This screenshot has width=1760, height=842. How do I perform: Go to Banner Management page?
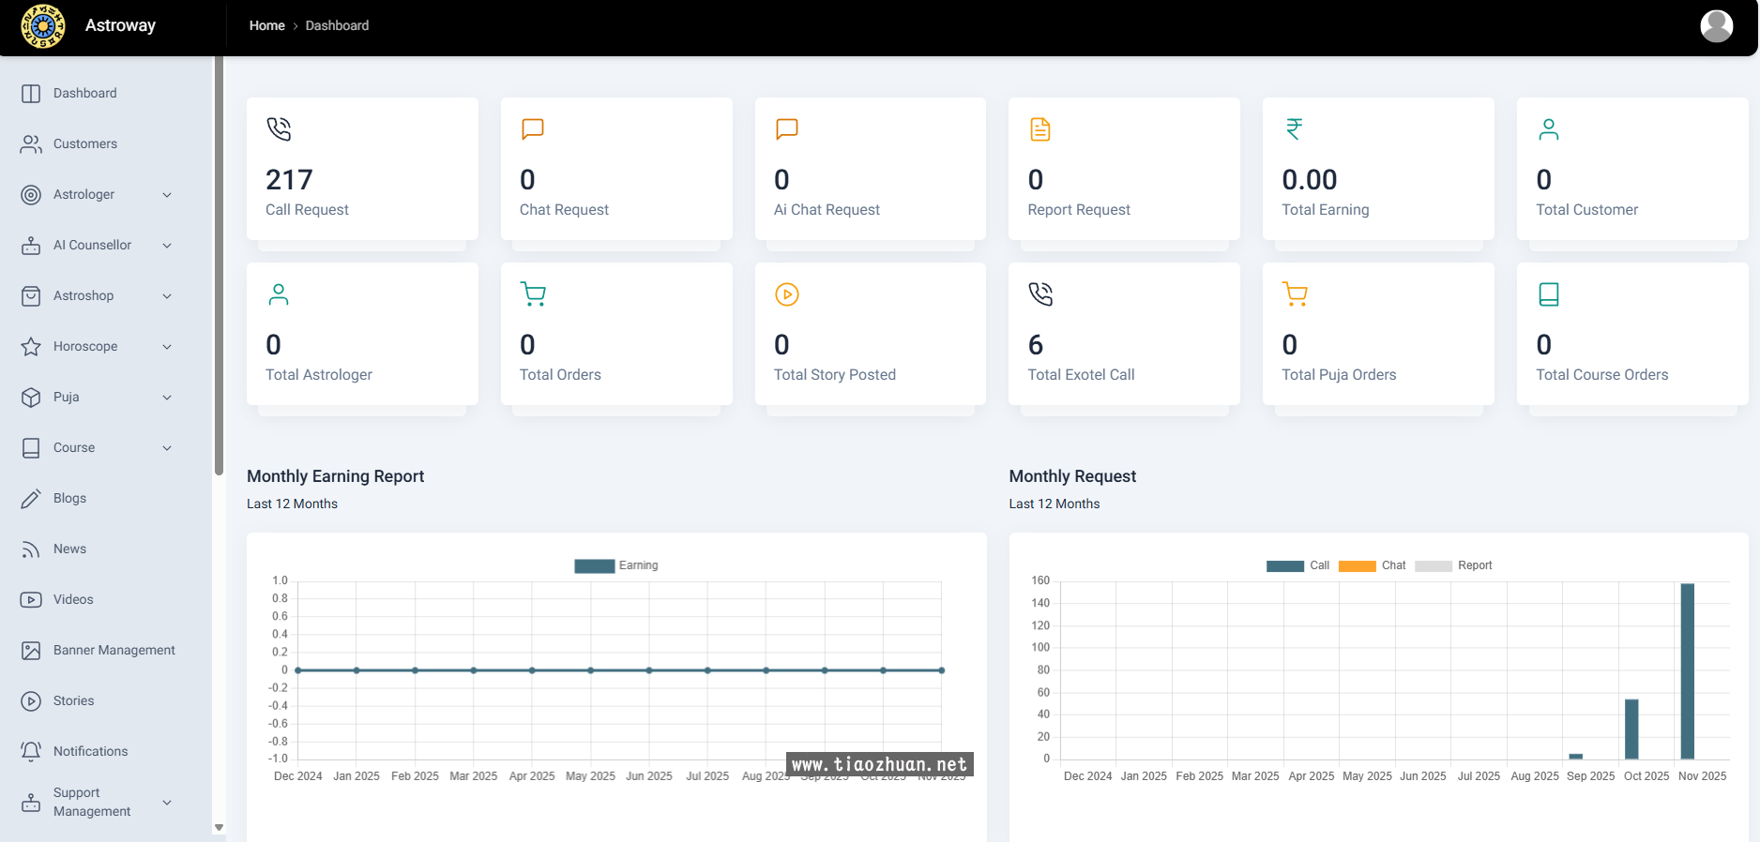tap(114, 650)
